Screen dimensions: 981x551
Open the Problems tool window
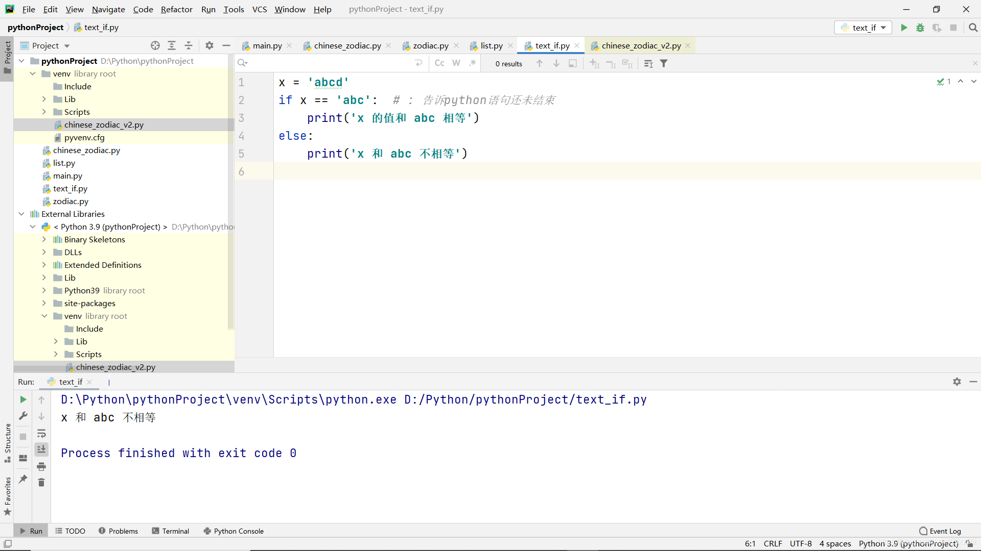pyautogui.click(x=118, y=531)
